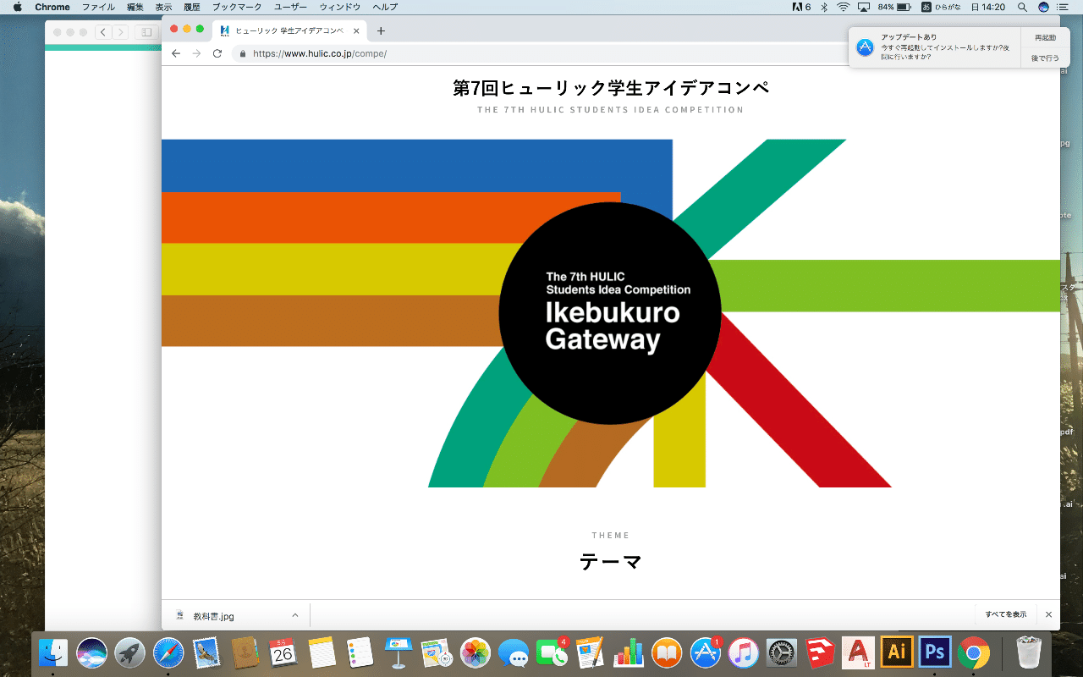This screenshot has width=1083, height=677.
Task: Open Calendar showing 26 in the Dock
Action: [283, 652]
